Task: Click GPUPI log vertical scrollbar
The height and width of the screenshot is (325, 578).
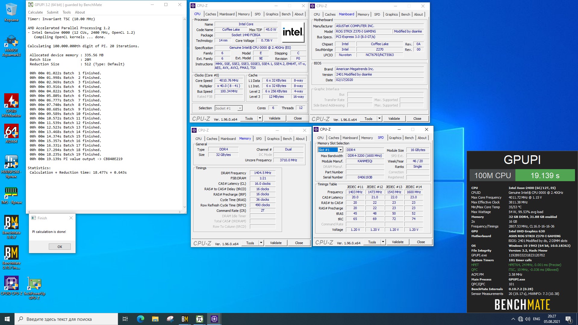Action: pyautogui.click(x=185, y=113)
